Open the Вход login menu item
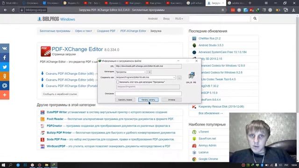 tap(166, 19)
